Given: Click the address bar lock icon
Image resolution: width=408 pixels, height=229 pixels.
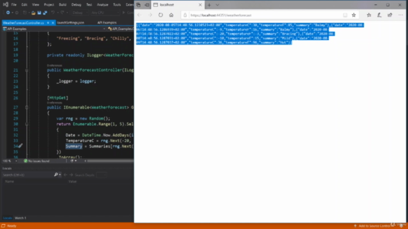Looking at the screenshot, I should (x=185, y=15).
